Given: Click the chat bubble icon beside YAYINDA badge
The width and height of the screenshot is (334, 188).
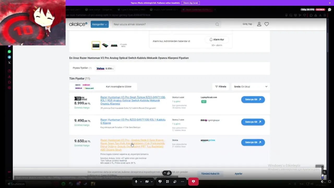Looking at the screenshot, I should [x=330, y=10].
